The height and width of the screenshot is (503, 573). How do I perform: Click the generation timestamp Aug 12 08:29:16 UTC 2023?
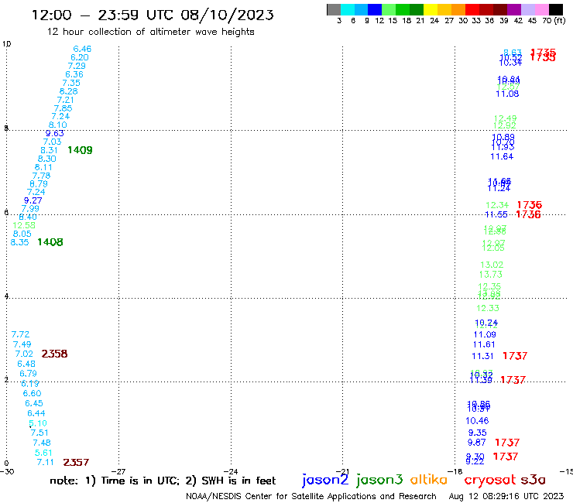(506, 496)
